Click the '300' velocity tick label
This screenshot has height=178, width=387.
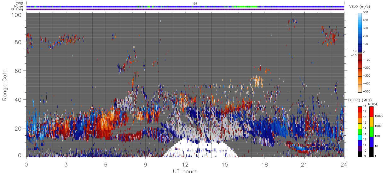click(x=366, y=28)
